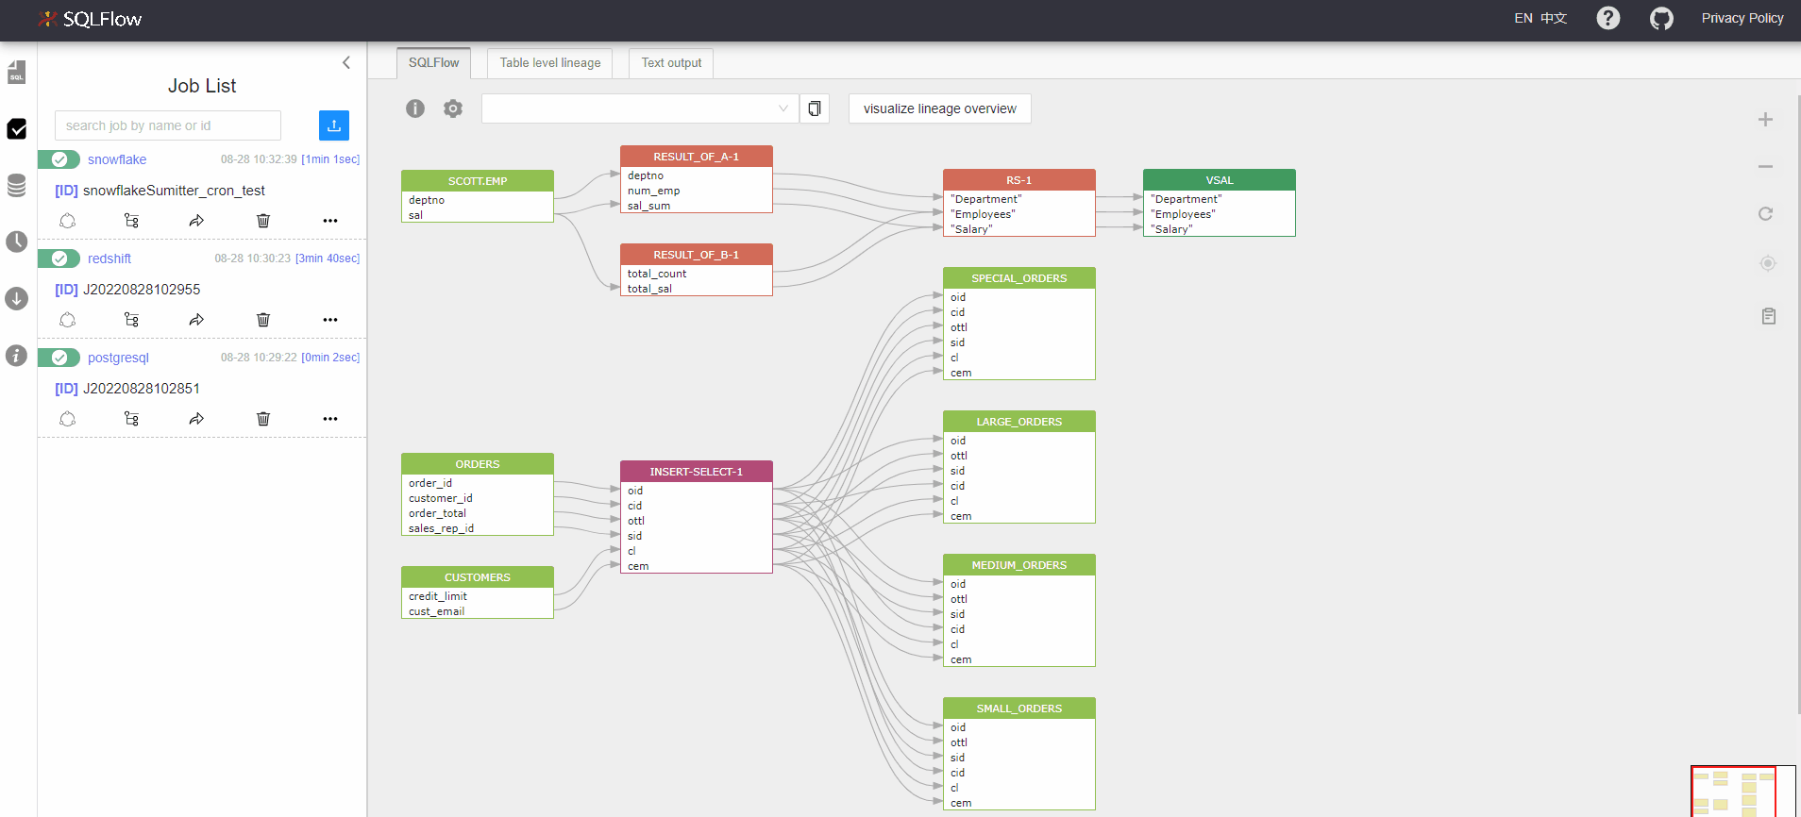Viewport: 1801px width, 817px height.
Task: Click the copy icon beside dropdown
Action: (x=814, y=108)
